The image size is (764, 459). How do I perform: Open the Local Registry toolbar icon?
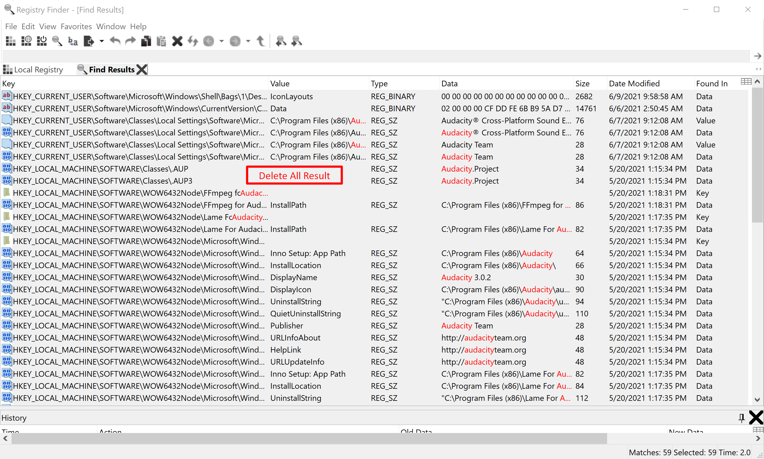pyautogui.click(x=10, y=41)
